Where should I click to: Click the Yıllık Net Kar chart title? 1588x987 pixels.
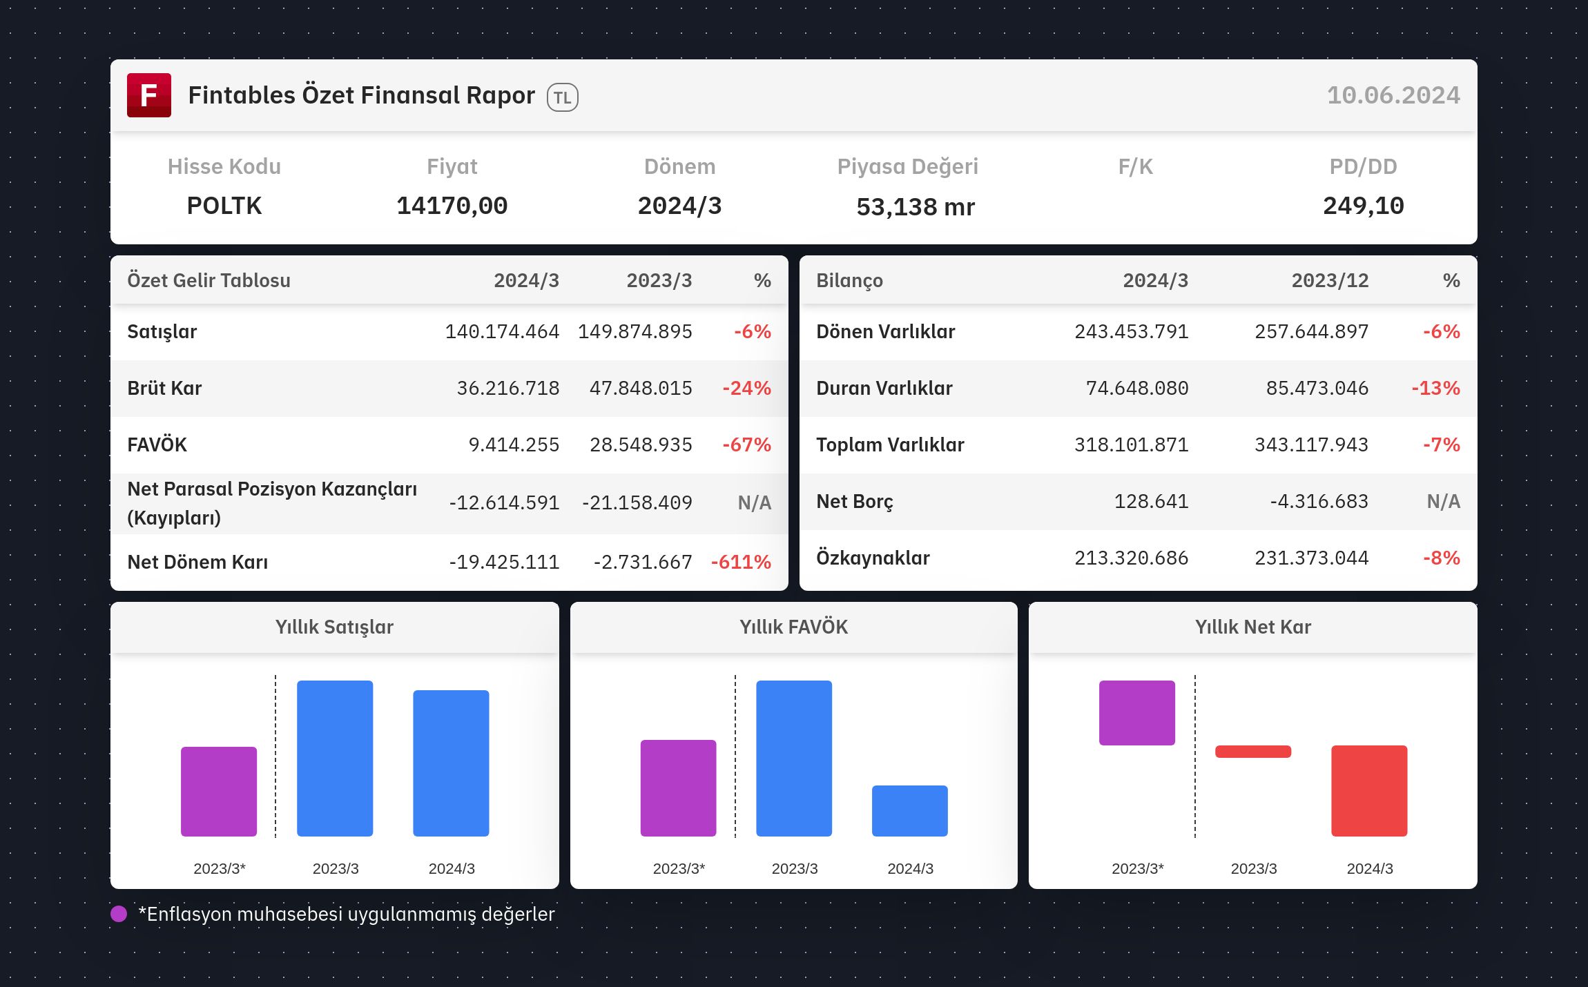pyautogui.click(x=1253, y=627)
